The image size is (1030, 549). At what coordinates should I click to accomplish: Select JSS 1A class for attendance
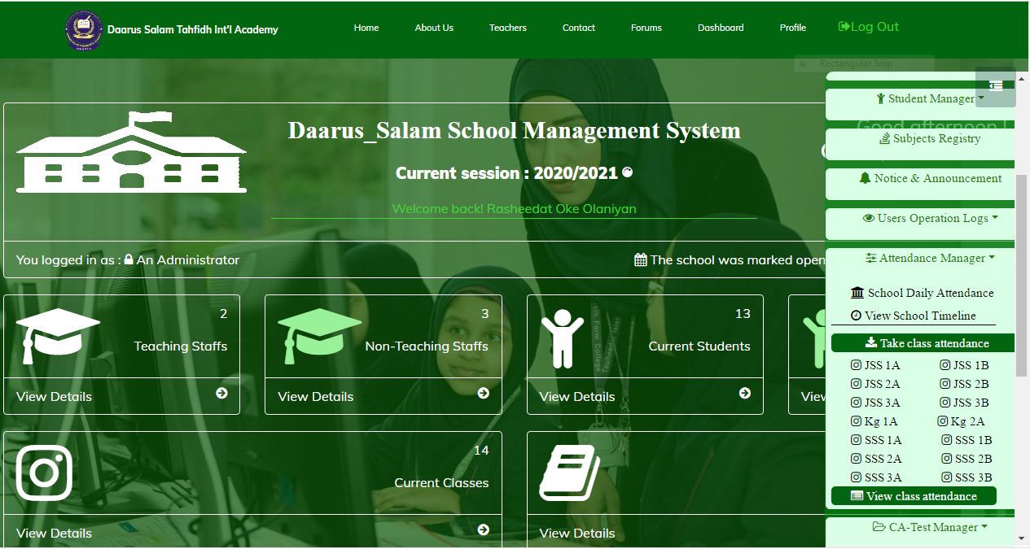point(876,366)
